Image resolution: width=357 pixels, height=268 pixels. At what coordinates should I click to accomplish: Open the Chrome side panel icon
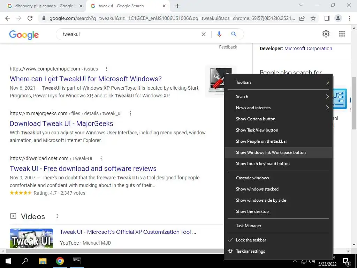pos(327,18)
